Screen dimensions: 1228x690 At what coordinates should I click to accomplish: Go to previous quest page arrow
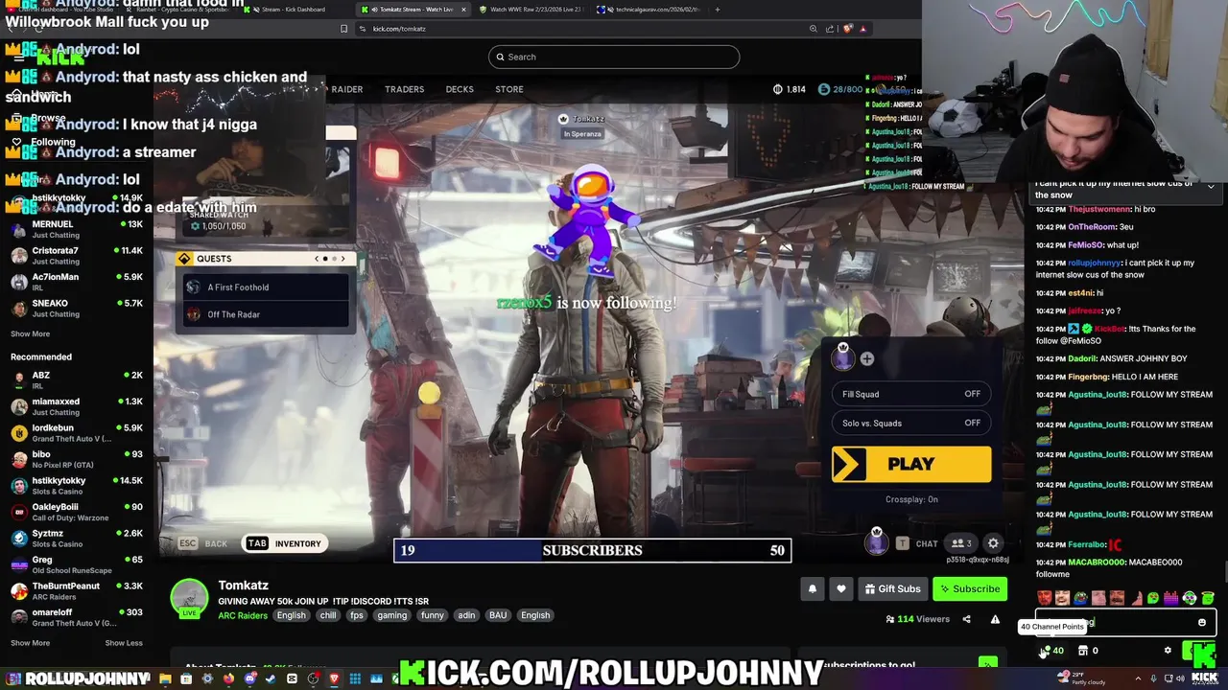pyautogui.click(x=317, y=259)
